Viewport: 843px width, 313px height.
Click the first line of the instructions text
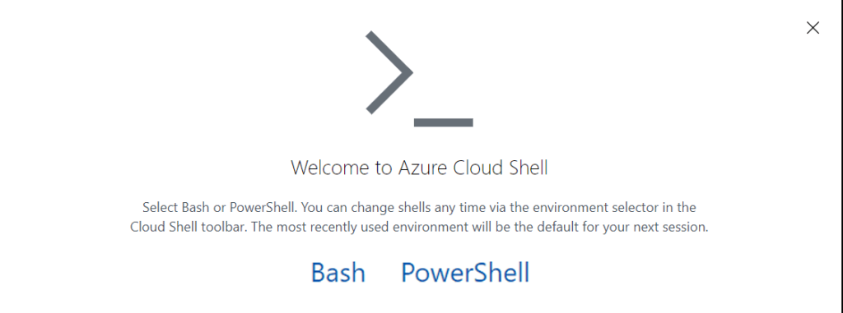[419, 207]
